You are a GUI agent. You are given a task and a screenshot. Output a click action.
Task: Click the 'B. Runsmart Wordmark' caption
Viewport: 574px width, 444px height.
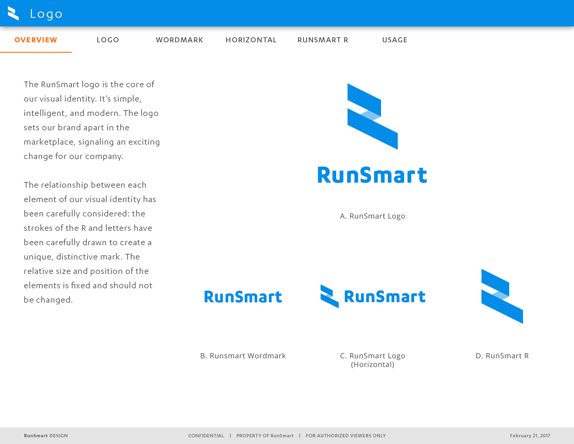click(x=243, y=356)
